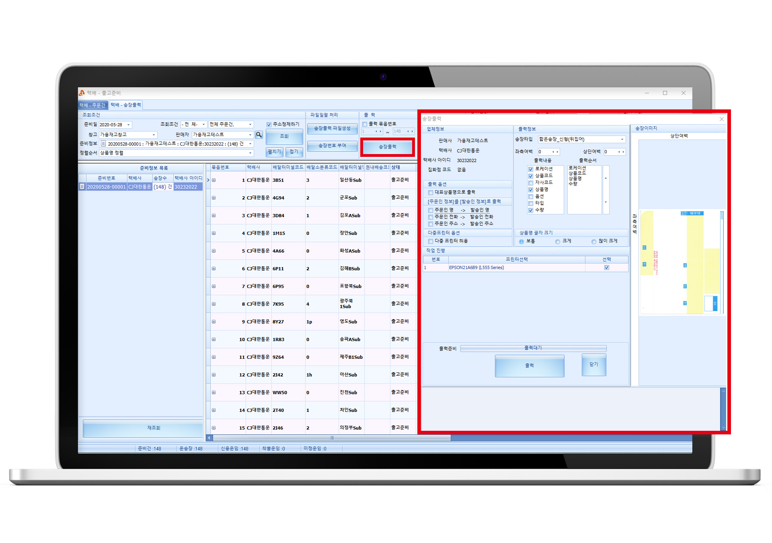Image resolution: width=772 pixels, height=543 pixels.
Task: Enable the 자사코드 output checkbox
Action: 531,183
